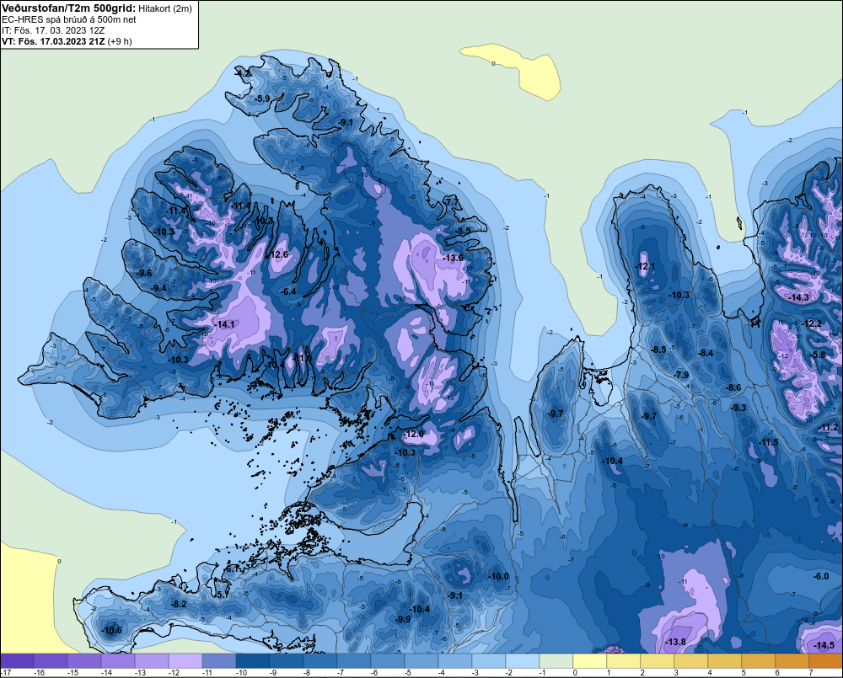Click the -13.6 temperature value on map
The image size is (843, 678).
454,258
